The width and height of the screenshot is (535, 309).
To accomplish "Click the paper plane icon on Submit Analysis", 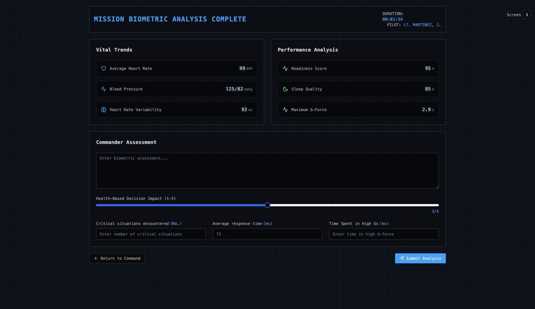I will click(402, 258).
